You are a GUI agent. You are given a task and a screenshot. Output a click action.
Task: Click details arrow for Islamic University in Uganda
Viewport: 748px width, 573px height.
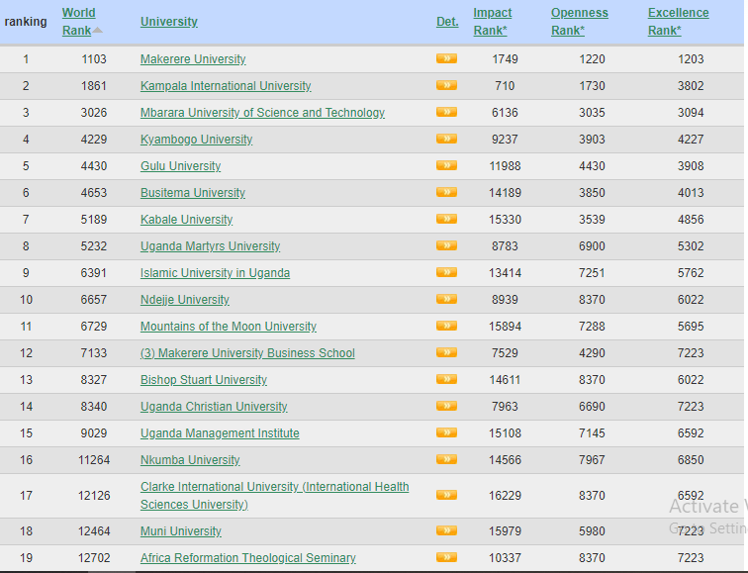(446, 272)
